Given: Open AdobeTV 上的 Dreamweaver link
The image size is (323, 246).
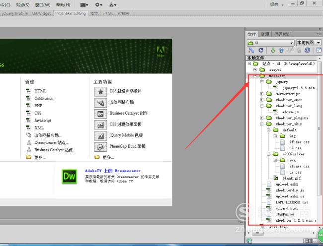Looking at the screenshot, I should (x=113, y=171).
